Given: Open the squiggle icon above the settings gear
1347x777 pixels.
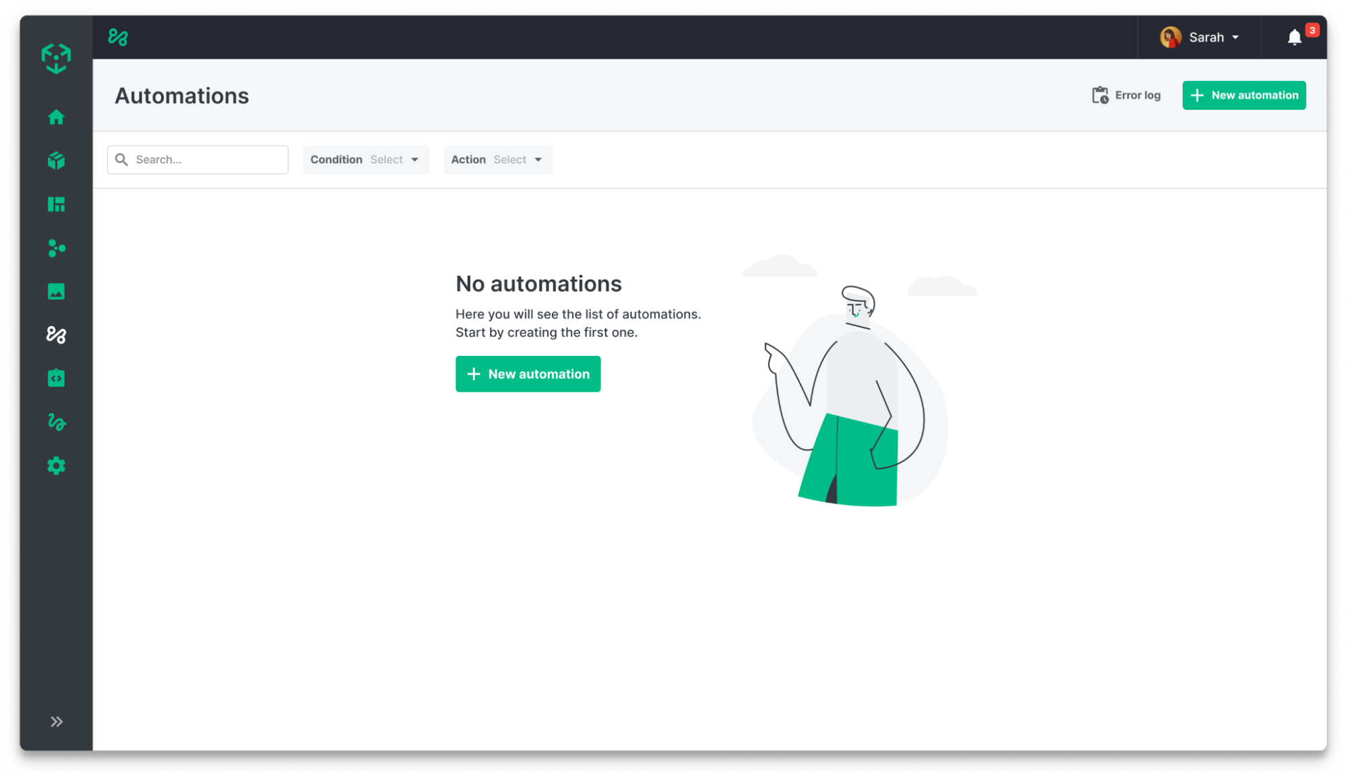Looking at the screenshot, I should [56, 422].
